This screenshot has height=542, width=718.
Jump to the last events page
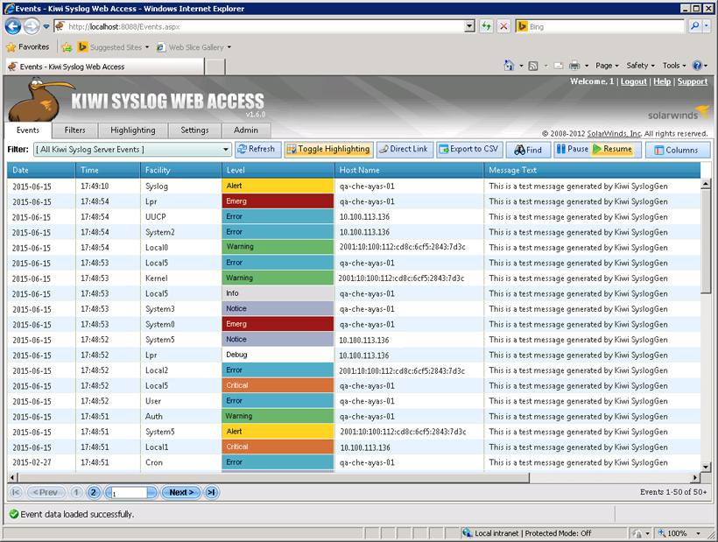[210, 492]
